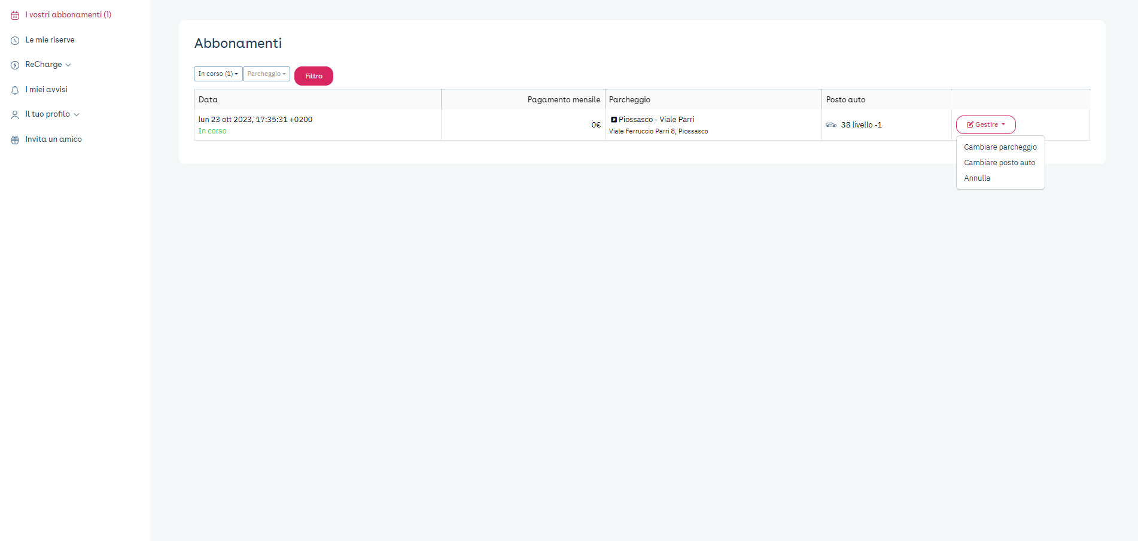
Task: Click the green In corso status text
Action: pos(212,131)
